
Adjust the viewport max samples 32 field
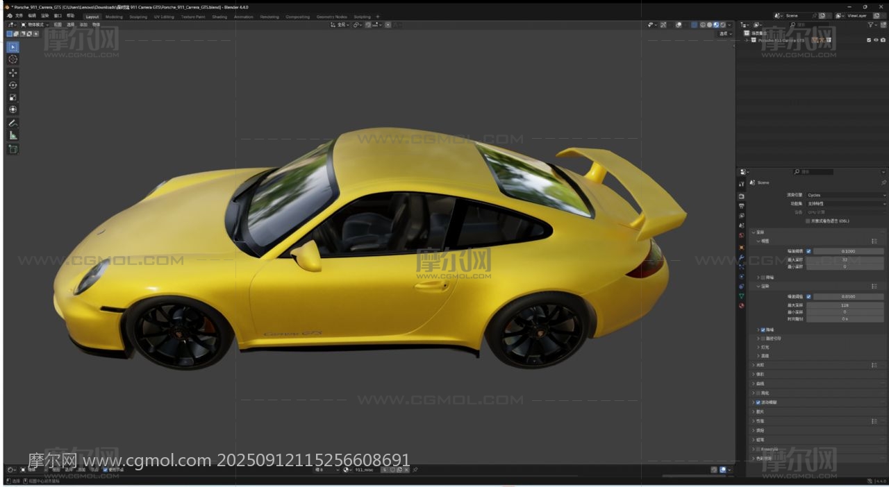(x=844, y=259)
